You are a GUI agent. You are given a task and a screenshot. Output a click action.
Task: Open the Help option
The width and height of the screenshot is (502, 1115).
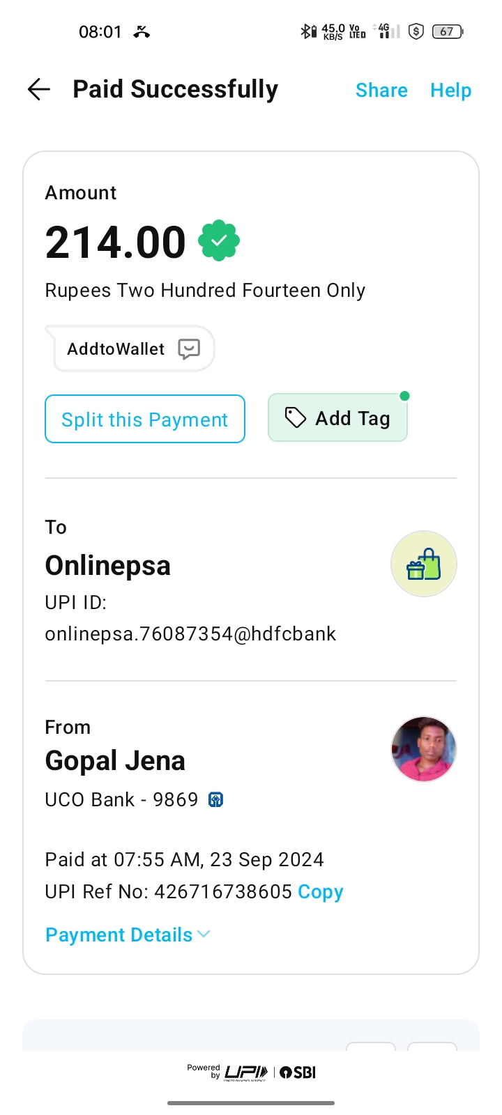[x=450, y=90]
